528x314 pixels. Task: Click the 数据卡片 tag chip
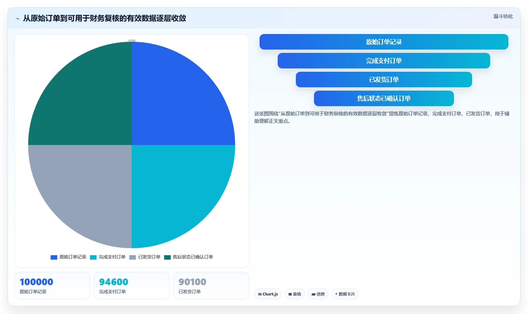pos(345,294)
